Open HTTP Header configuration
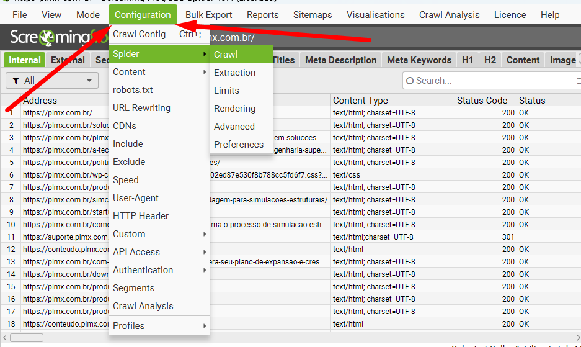The image size is (581, 347). [159, 216]
